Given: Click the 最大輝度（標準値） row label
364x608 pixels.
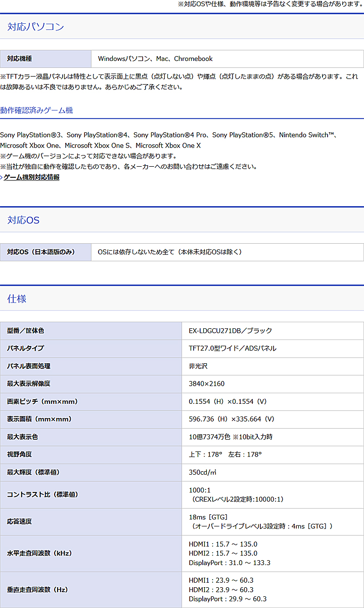Looking at the screenshot, I should point(91,473).
